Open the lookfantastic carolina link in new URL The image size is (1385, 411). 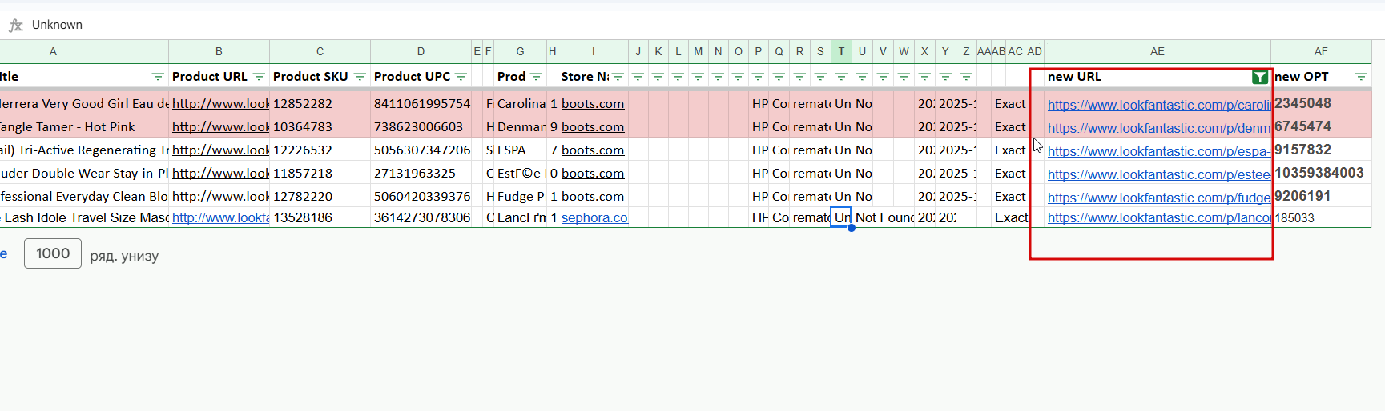[1158, 105]
